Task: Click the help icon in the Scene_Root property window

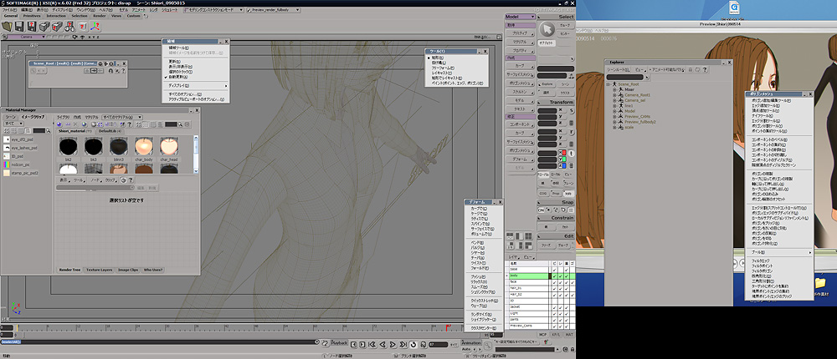Action: [123, 70]
